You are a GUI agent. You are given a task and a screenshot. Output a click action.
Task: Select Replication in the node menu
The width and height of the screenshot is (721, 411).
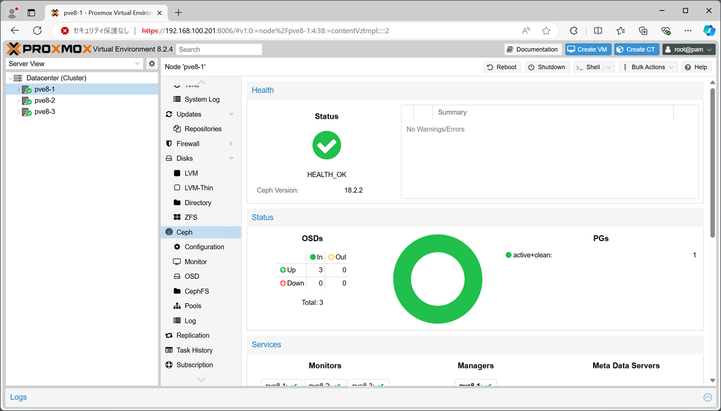pos(193,335)
